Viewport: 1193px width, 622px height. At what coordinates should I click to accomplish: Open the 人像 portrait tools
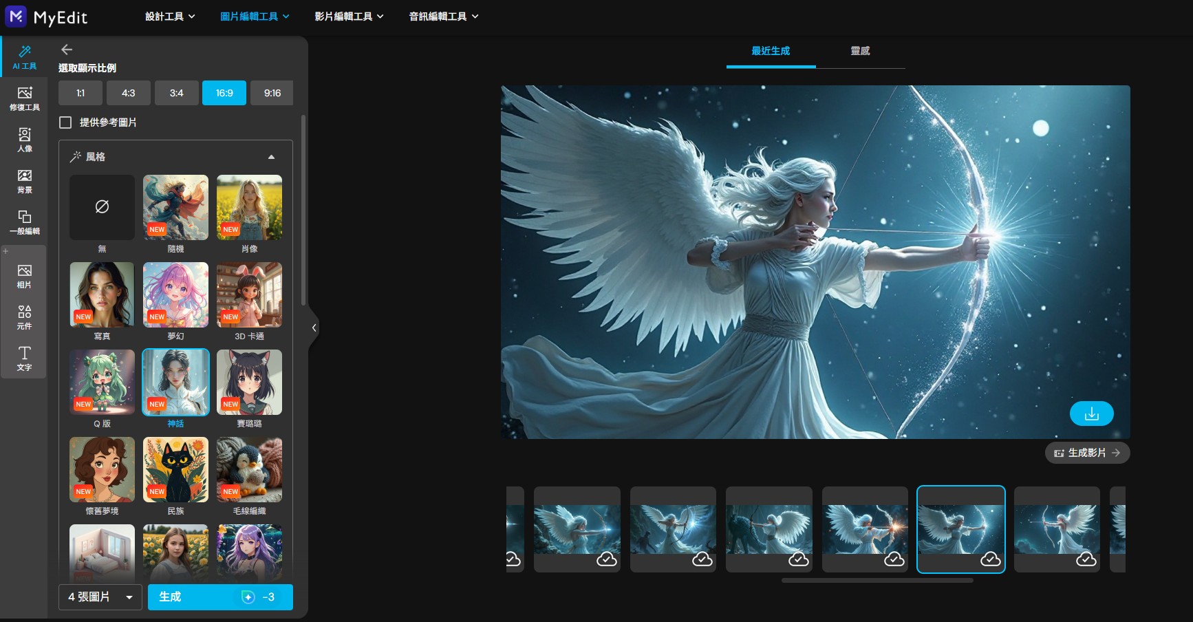24,140
